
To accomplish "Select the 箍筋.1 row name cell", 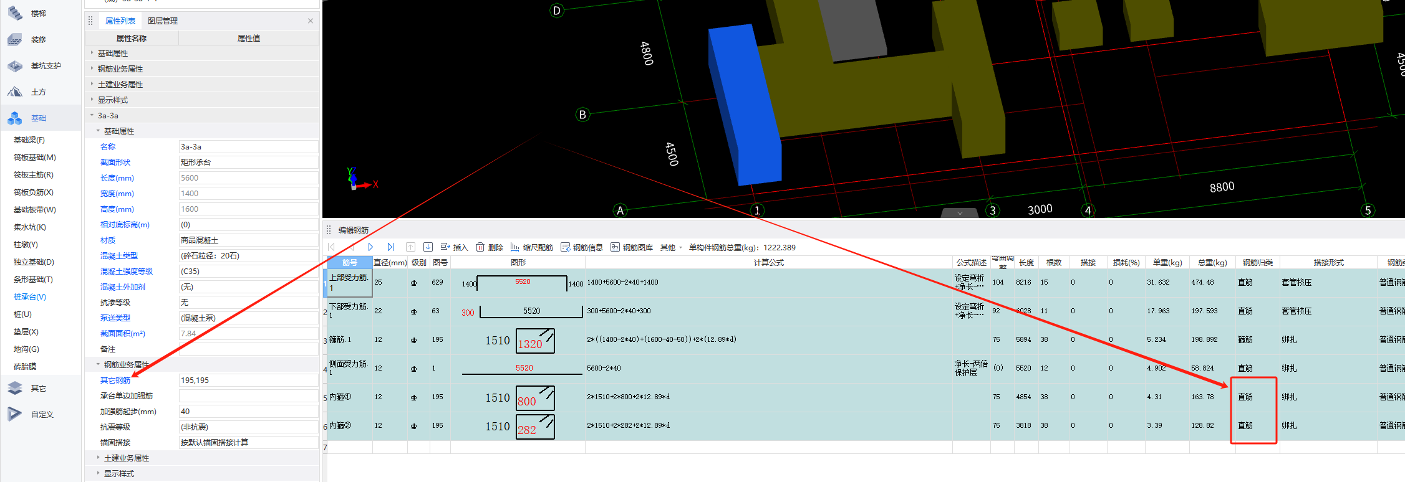I will (350, 340).
